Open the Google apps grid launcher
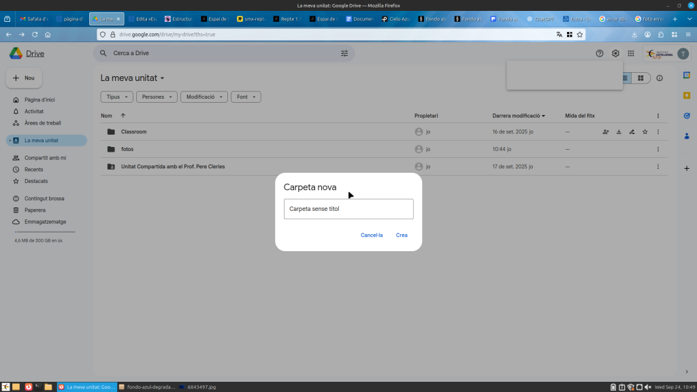697x392 pixels. pyautogui.click(x=631, y=53)
